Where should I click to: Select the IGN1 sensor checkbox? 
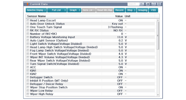(x=28, y=70)
